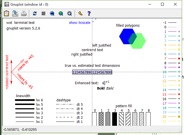The height and width of the screenshot is (135, 184).
Task: Click 'wxt terminal test' text
Action: pos(20,22)
